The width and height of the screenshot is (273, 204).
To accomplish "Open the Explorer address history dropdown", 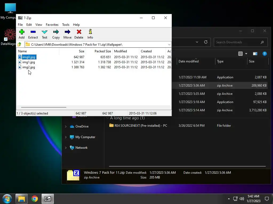I will pyautogui.click(x=197, y=42).
